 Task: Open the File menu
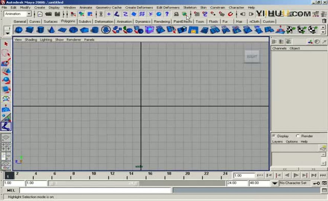[x=4, y=7]
